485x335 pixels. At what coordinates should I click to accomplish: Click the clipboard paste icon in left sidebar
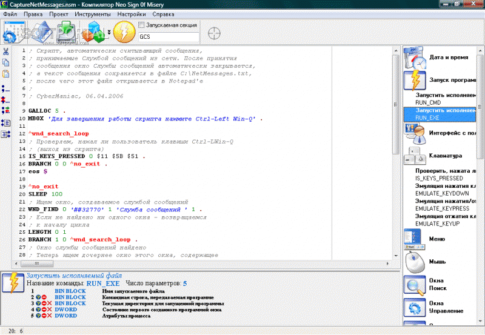tap(5, 73)
